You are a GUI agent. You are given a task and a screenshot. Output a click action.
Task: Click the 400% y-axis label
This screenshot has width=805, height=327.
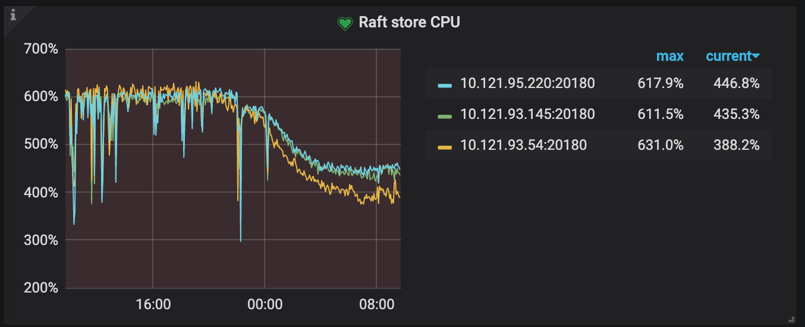pos(40,193)
